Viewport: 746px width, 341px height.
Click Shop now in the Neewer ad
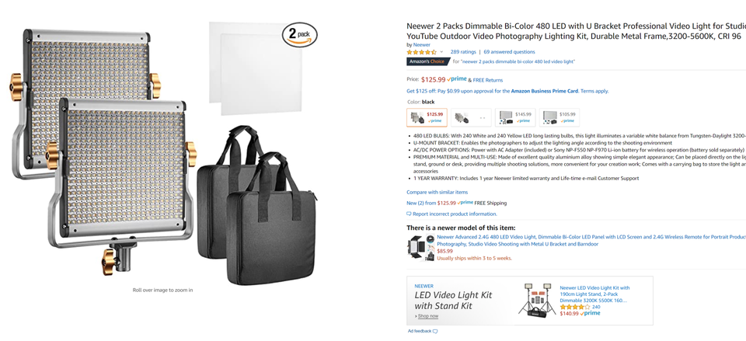tap(428, 316)
